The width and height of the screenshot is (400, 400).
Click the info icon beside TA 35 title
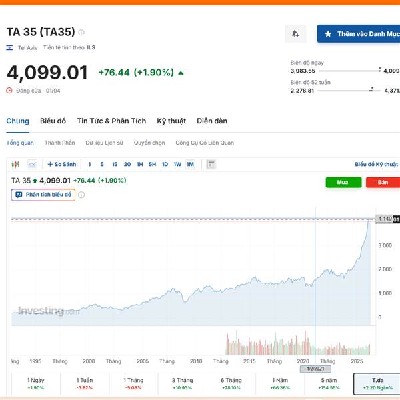click(x=81, y=32)
